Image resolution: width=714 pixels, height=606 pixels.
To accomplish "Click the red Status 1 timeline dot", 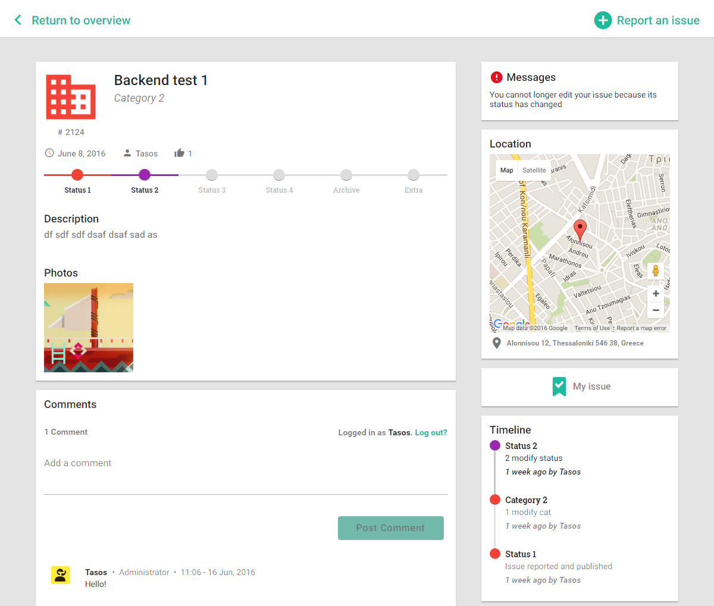I will click(x=495, y=554).
